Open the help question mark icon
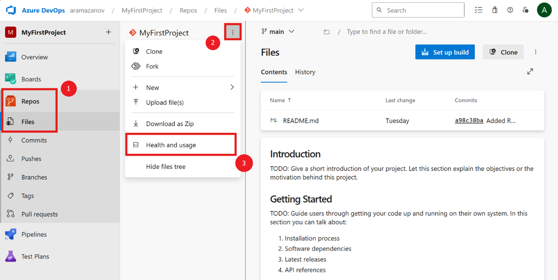Screen dimensions: 558x280 (510, 10)
